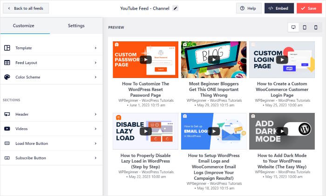The image size is (326, 196).
Task: Click the PREVIEW label
Action: click(x=116, y=27)
